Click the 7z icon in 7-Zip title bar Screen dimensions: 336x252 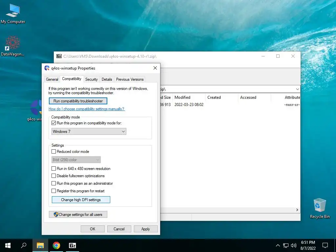[x=59, y=56]
